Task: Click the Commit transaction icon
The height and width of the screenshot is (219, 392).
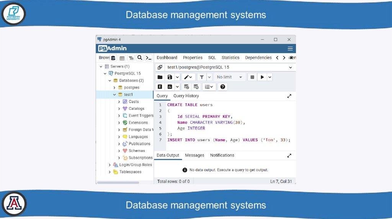Action: point(186,87)
